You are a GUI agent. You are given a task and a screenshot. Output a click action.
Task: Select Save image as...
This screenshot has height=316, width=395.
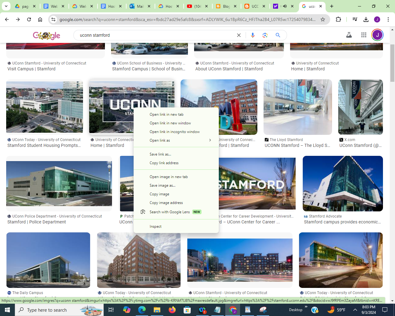(176, 185)
